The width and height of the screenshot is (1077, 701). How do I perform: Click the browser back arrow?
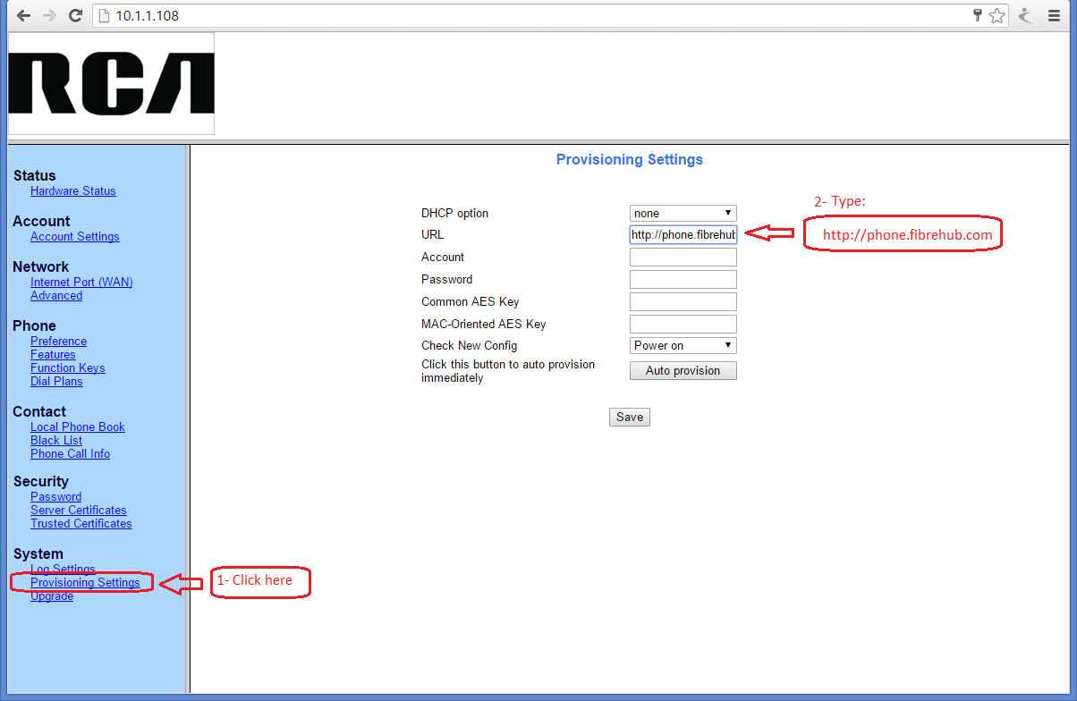pyautogui.click(x=23, y=15)
